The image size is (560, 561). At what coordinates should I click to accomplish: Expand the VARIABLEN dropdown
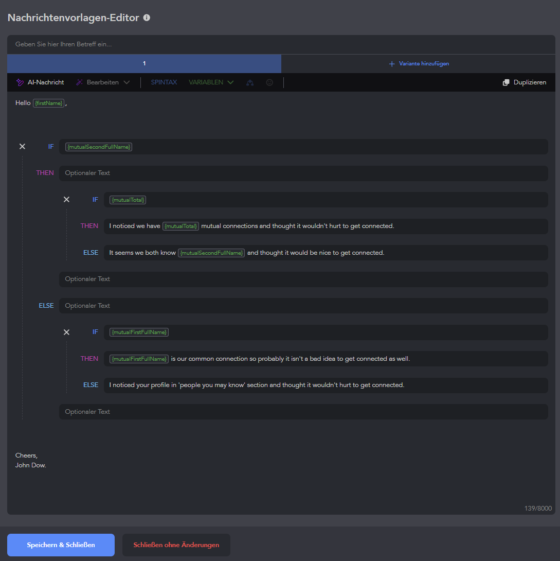coord(211,82)
